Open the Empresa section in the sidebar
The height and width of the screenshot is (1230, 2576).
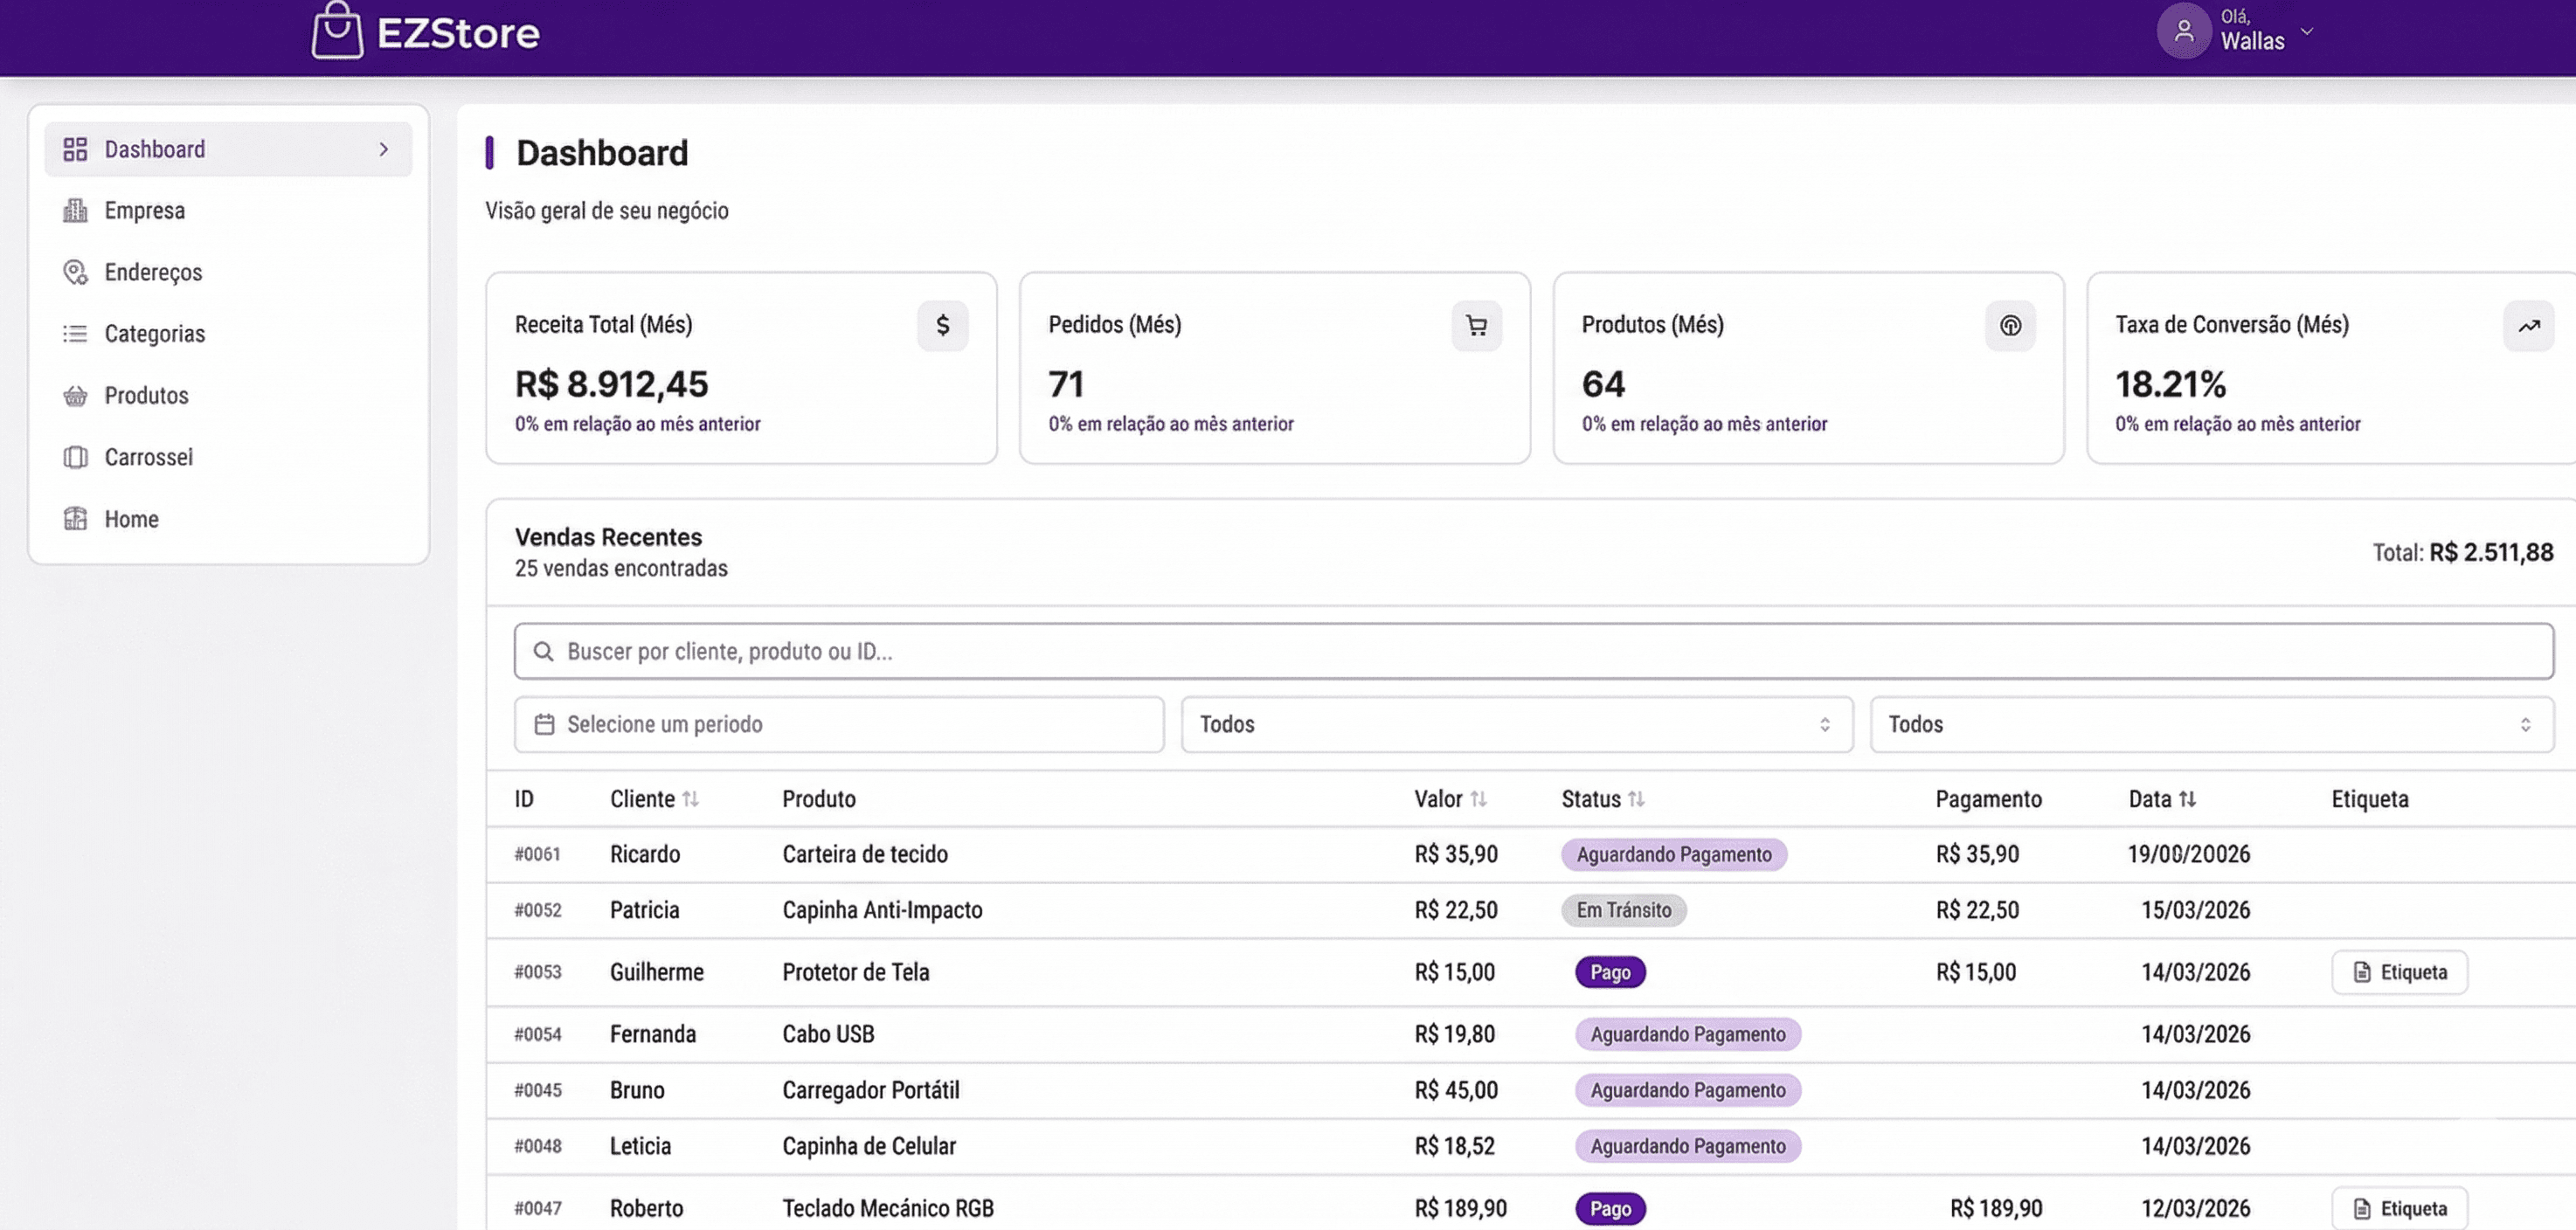[x=144, y=210]
